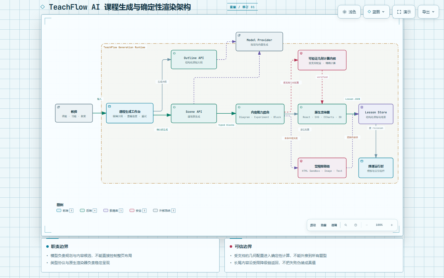The height and width of the screenshot is (278, 444).
Task: Click the TeachFlow Generation Runtime group label
Action: 124,47
